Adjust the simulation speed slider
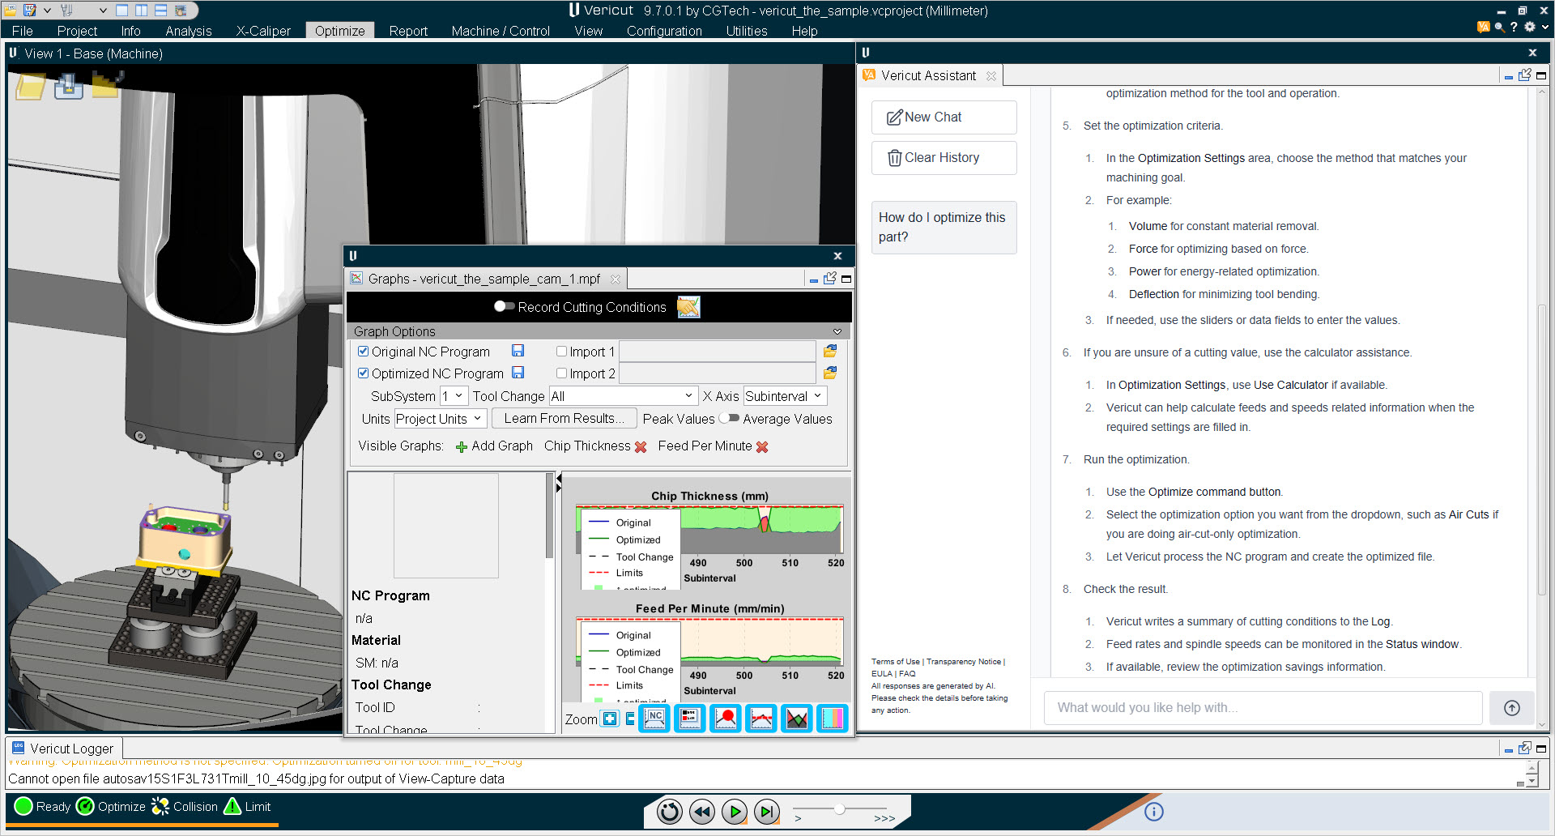 [x=840, y=808]
